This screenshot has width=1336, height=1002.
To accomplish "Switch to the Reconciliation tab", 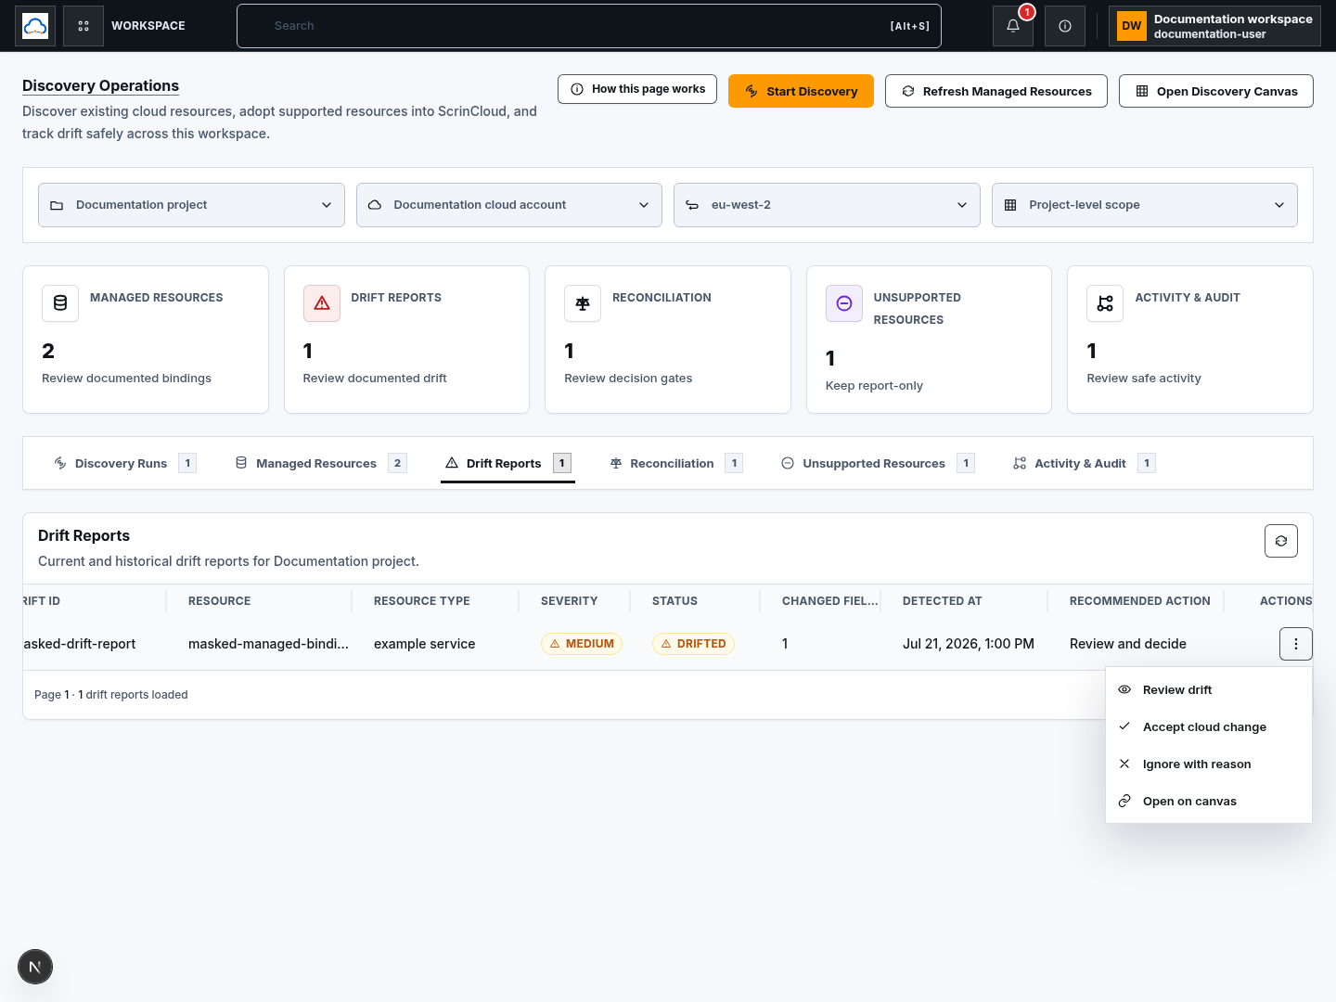I will (x=676, y=463).
